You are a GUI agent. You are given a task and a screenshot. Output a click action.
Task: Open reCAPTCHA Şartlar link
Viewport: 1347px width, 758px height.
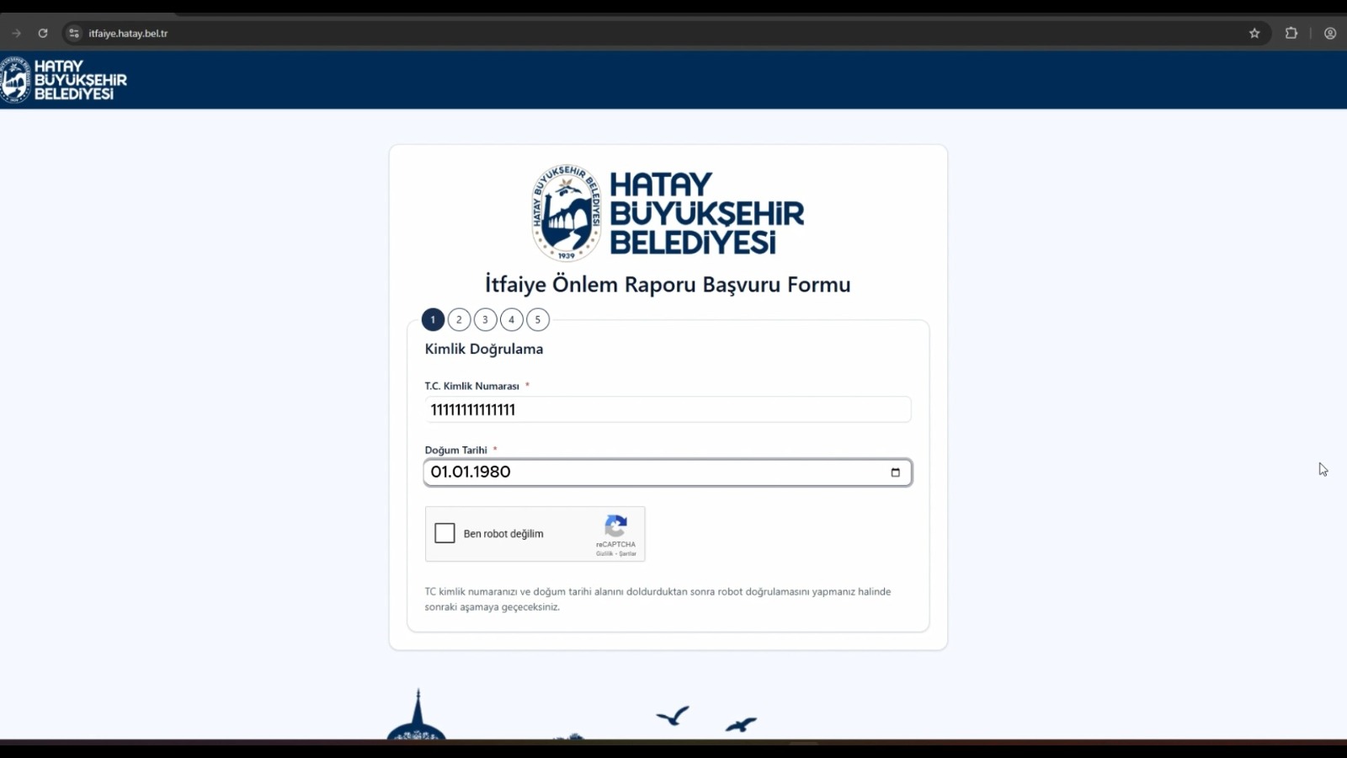pyautogui.click(x=628, y=554)
